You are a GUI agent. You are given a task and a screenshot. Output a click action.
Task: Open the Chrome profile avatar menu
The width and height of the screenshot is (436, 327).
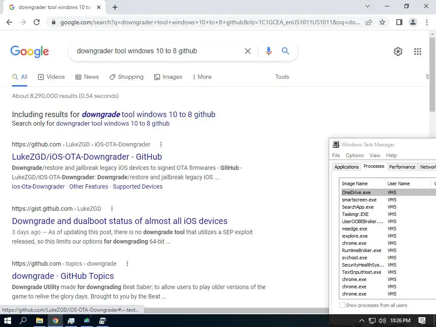413,22
